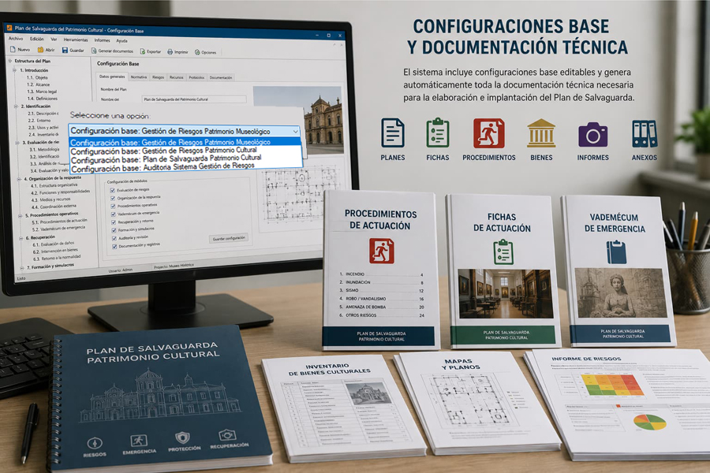Viewport: 710px width, 473px height.
Task: Switch to the Riesgos tab
Action: coord(158,77)
